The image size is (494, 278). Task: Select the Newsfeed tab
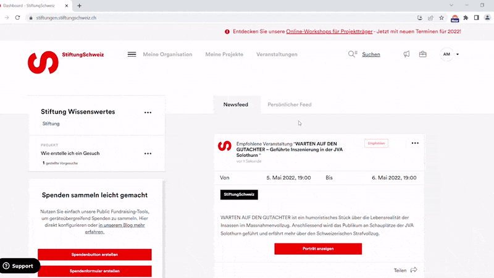coord(236,105)
